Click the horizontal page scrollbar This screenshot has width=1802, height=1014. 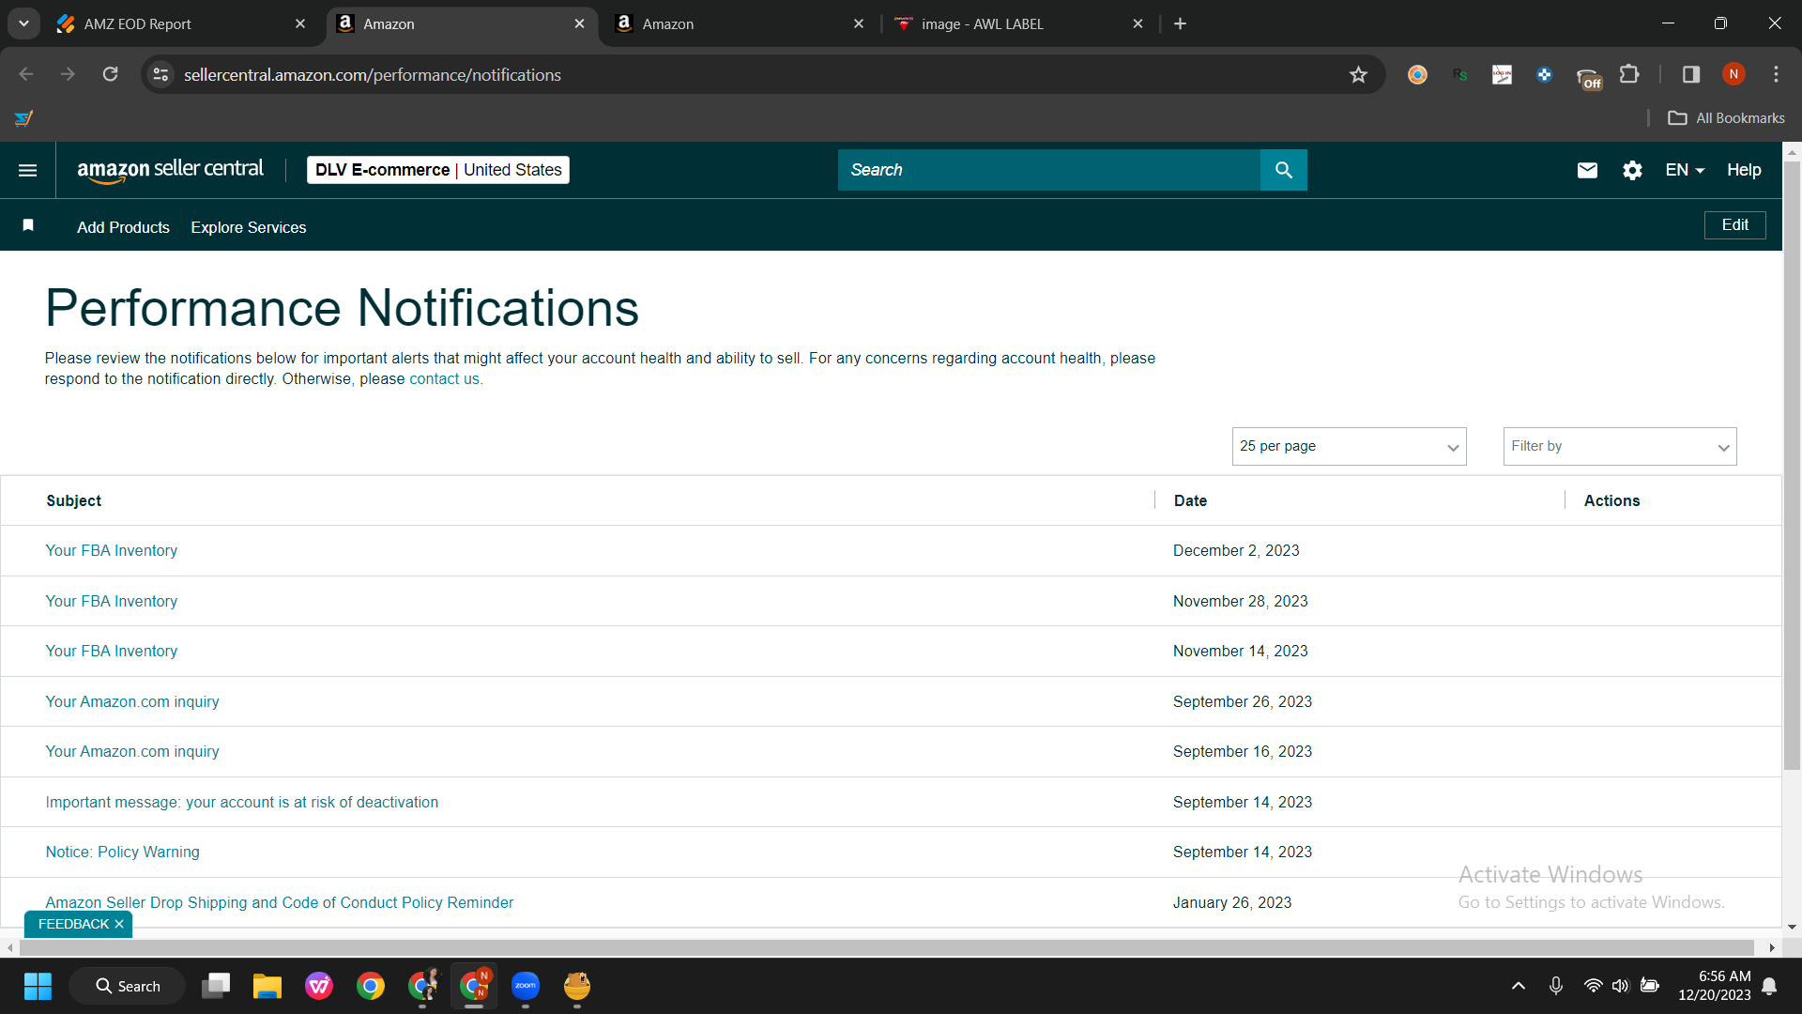tap(887, 947)
